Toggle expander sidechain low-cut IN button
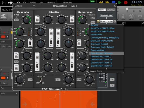The width and height of the screenshot is (144, 108). [16, 69]
